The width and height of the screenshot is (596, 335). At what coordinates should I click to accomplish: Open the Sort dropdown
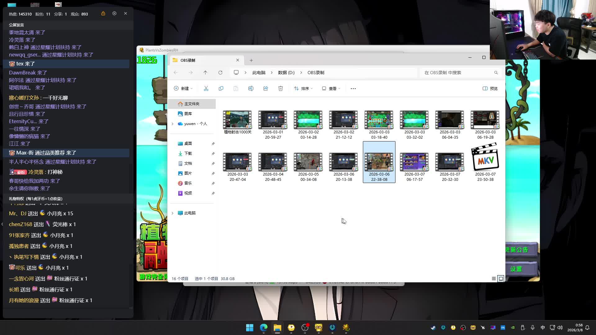point(303,88)
